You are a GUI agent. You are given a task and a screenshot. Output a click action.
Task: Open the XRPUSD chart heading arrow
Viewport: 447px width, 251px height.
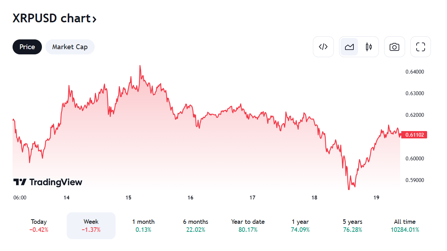94,19
